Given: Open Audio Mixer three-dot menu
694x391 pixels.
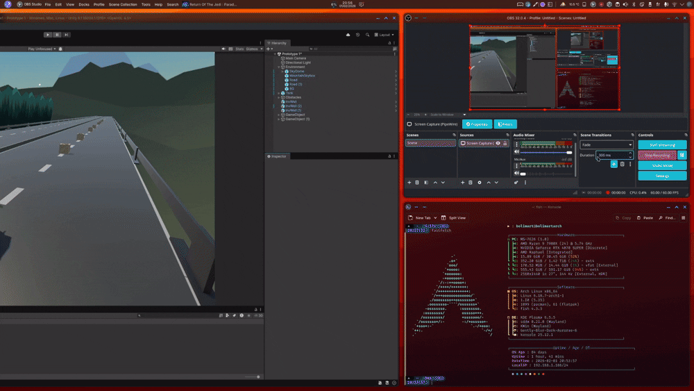Looking at the screenshot, I should 525,183.
